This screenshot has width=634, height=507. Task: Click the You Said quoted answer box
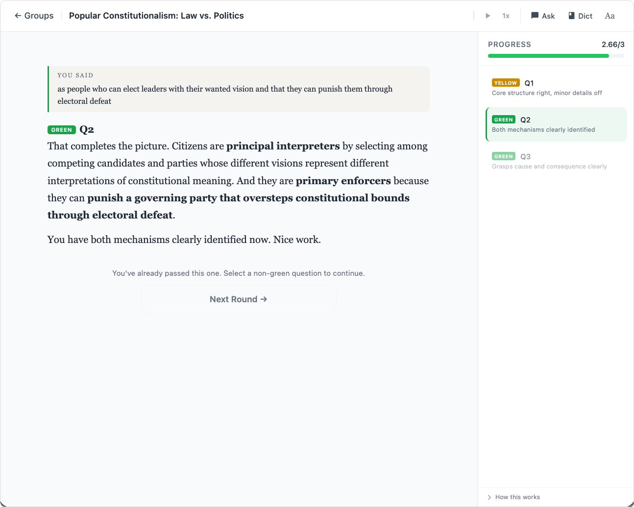[239, 89]
